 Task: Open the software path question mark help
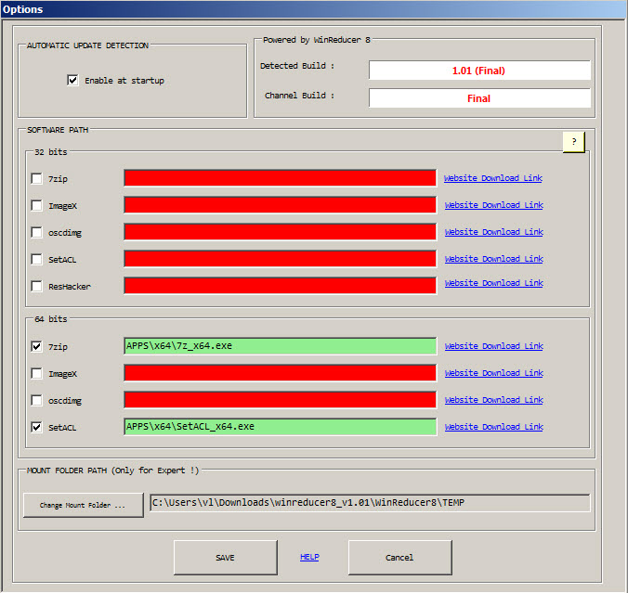574,142
